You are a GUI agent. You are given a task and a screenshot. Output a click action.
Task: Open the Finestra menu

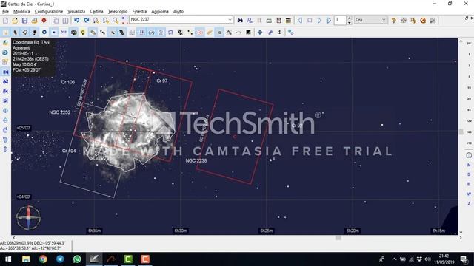[x=139, y=12]
